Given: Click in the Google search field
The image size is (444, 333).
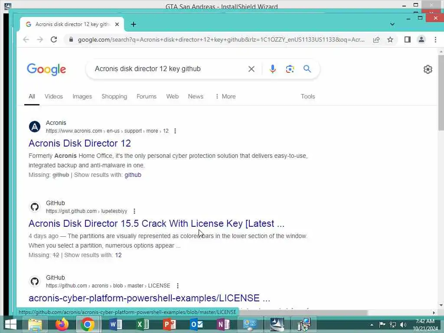Looking at the screenshot, I should [x=169, y=69].
